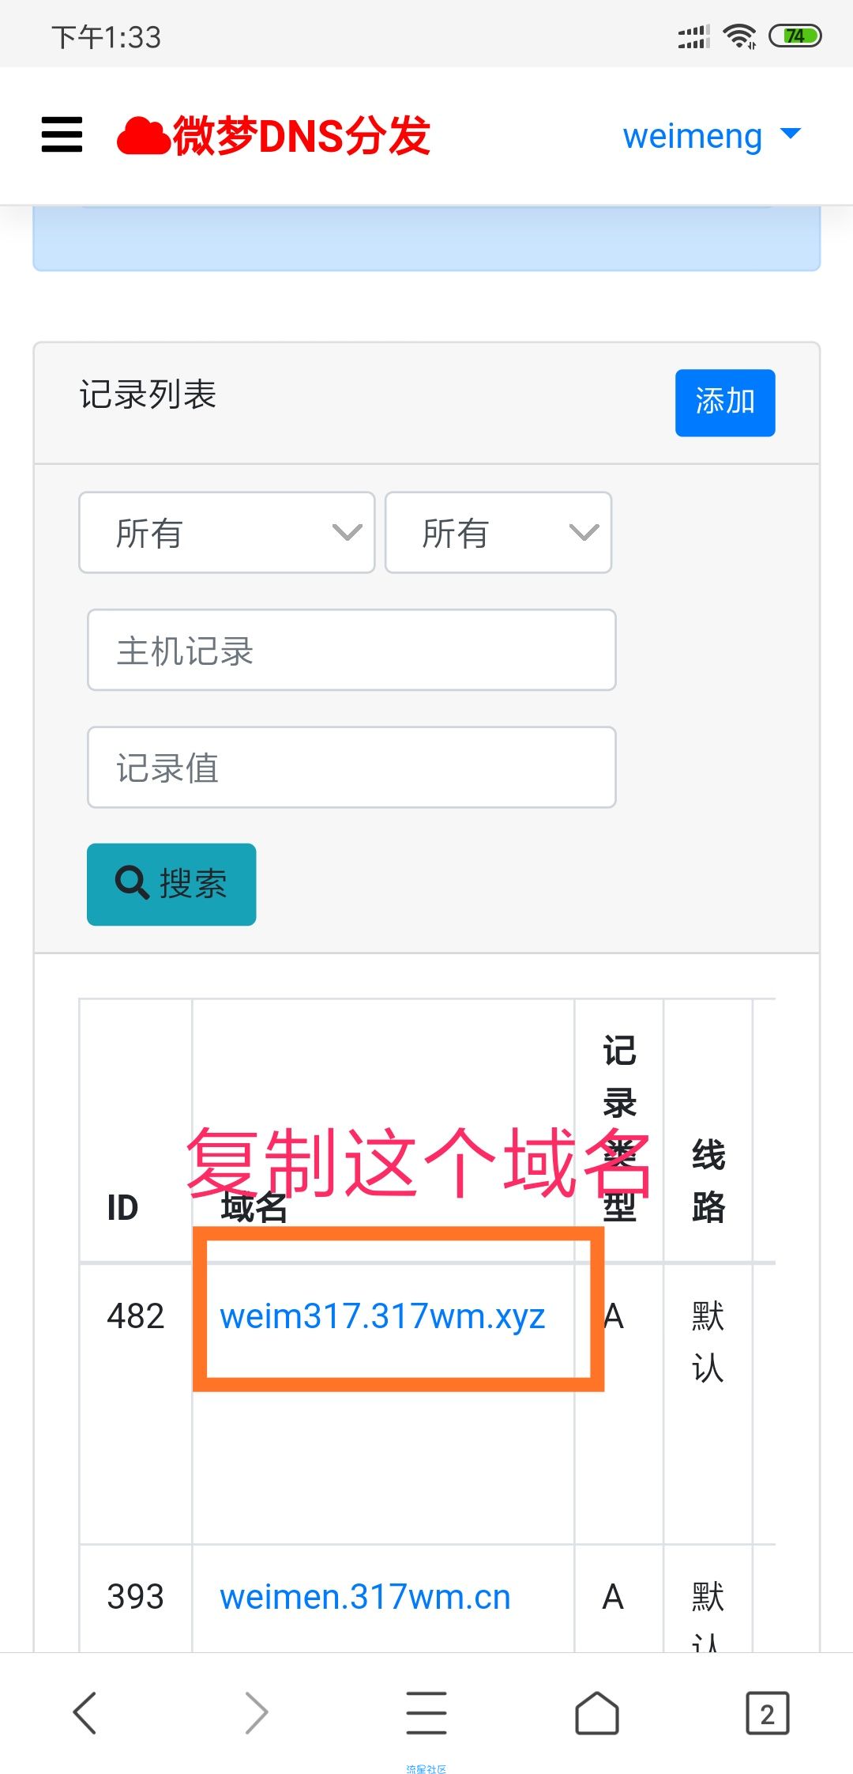
Task: Tap the battery status indicator
Action: click(x=795, y=36)
